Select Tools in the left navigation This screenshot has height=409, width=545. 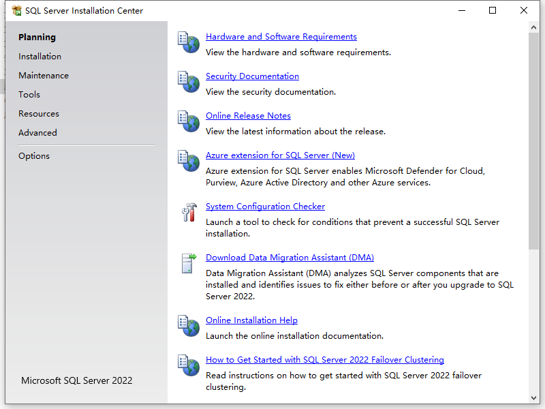[29, 95]
